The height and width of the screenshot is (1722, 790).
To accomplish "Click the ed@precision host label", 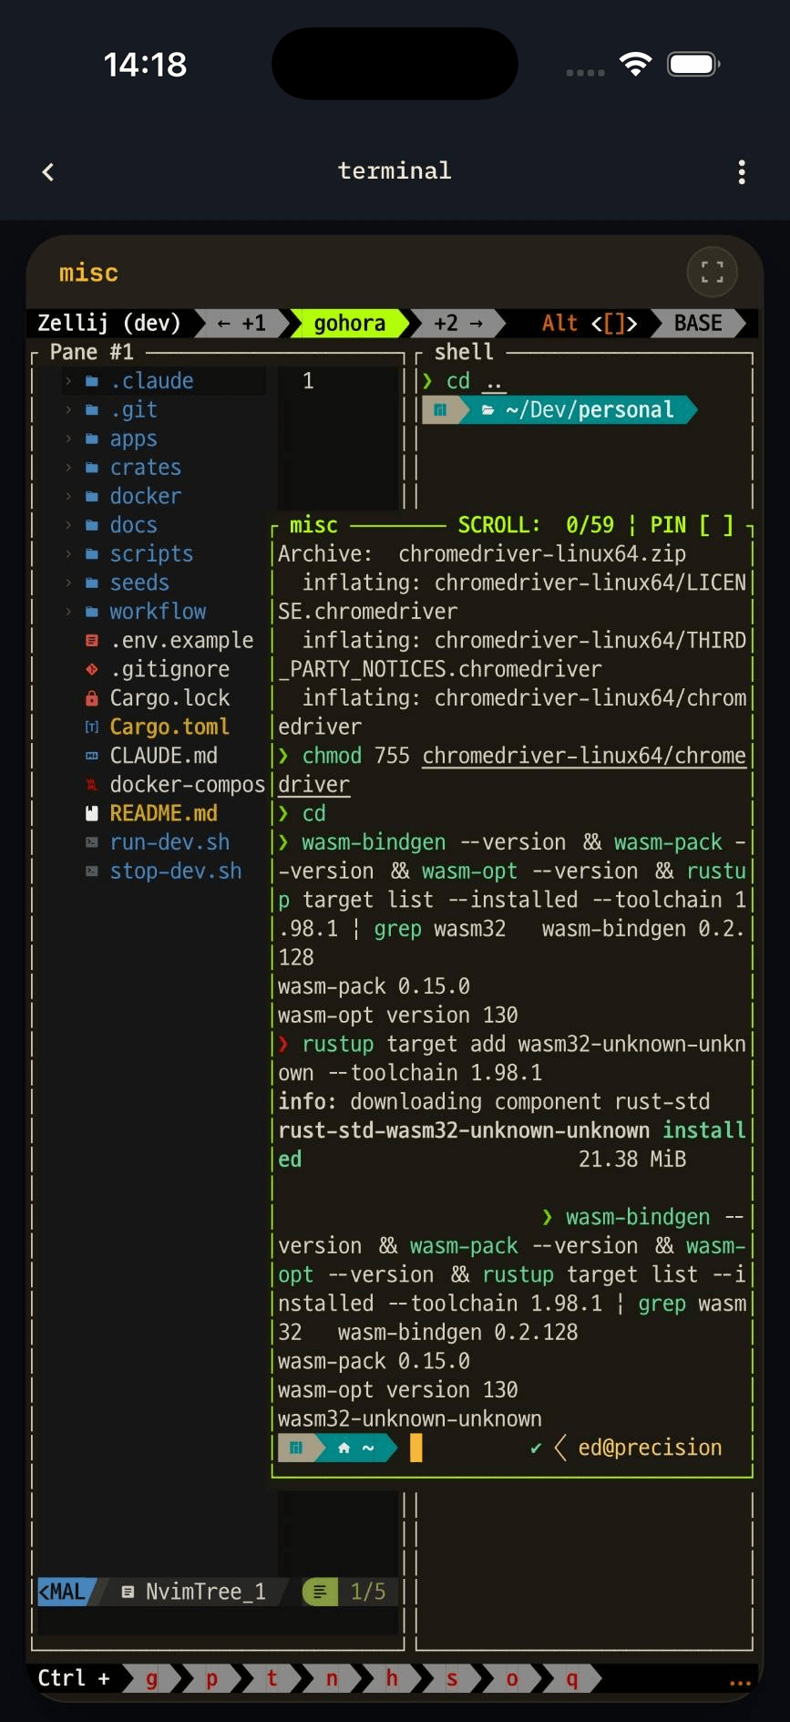I will click(x=650, y=1448).
